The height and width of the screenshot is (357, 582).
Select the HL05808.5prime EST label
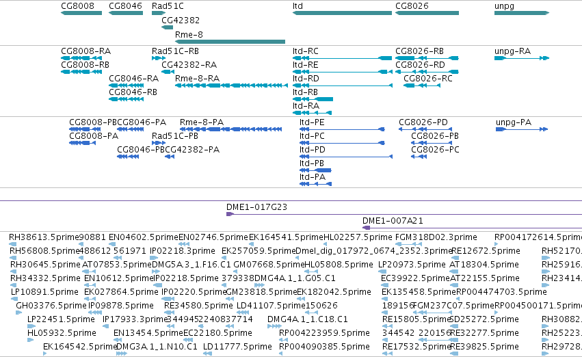pyautogui.click(x=339, y=265)
